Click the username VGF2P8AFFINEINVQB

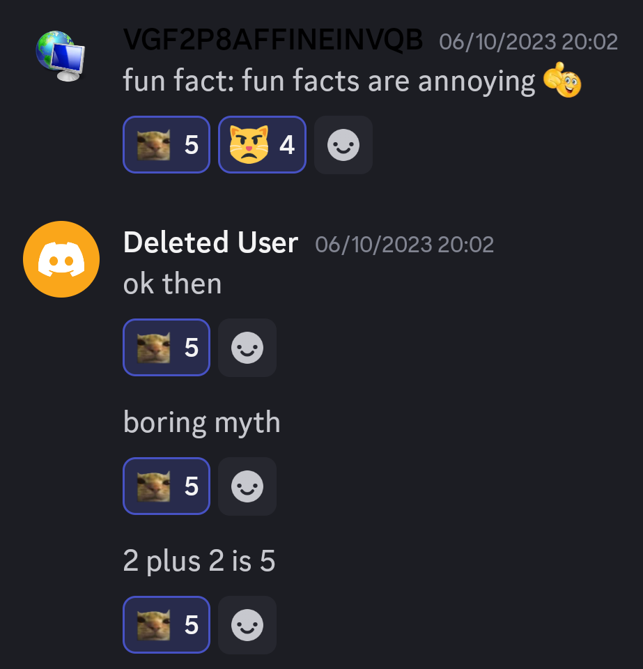click(x=273, y=41)
